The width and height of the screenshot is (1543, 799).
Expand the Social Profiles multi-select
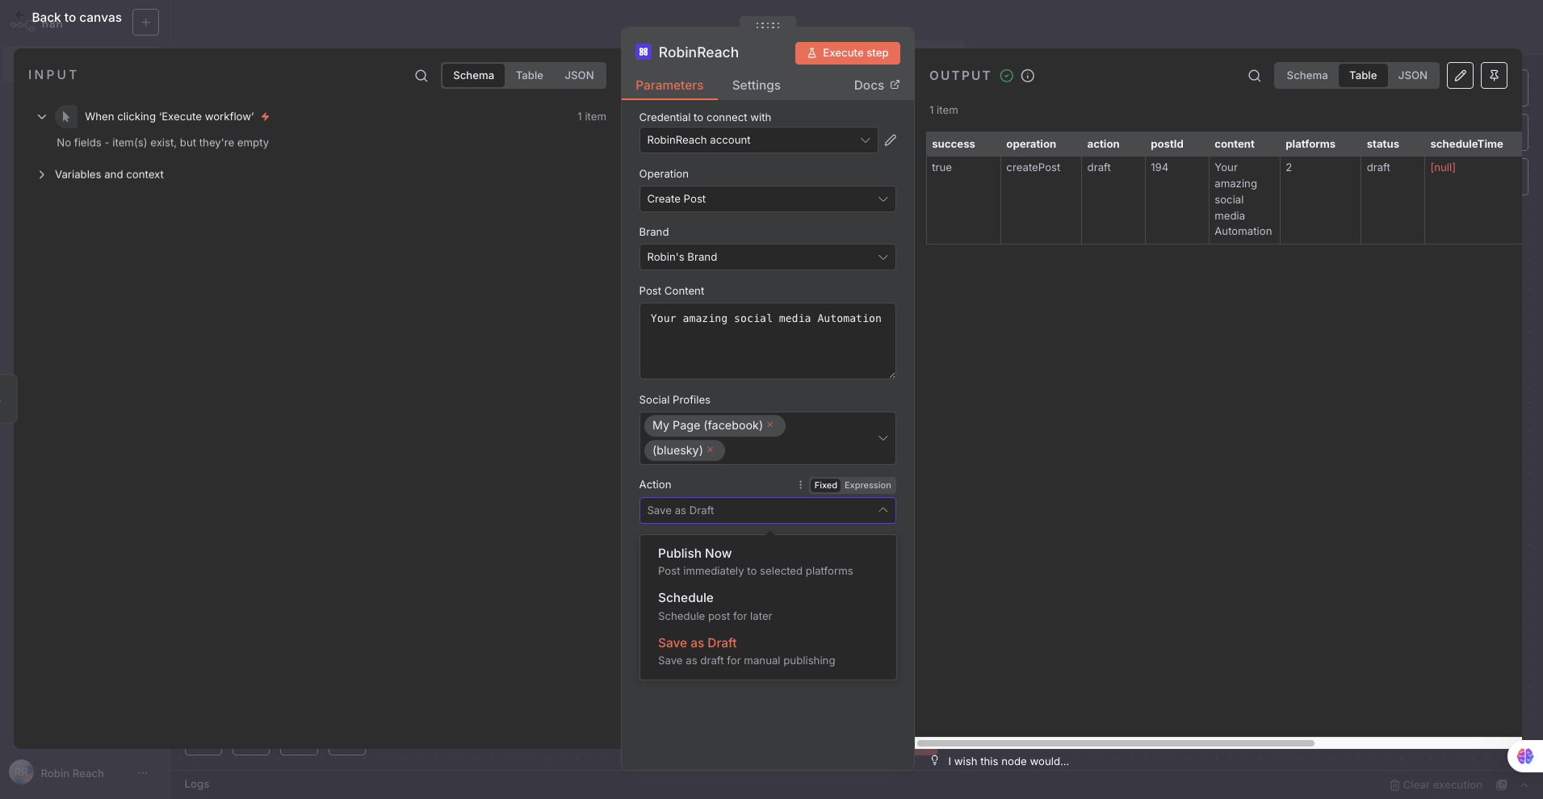[x=883, y=438]
